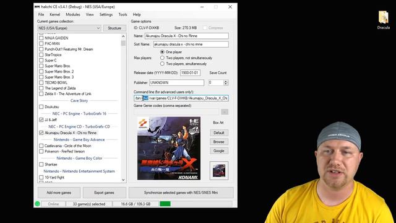Image resolution: width=396 pixels, height=223 pixels.
Task: Check the Shantae checkbox
Action: pos(41,164)
